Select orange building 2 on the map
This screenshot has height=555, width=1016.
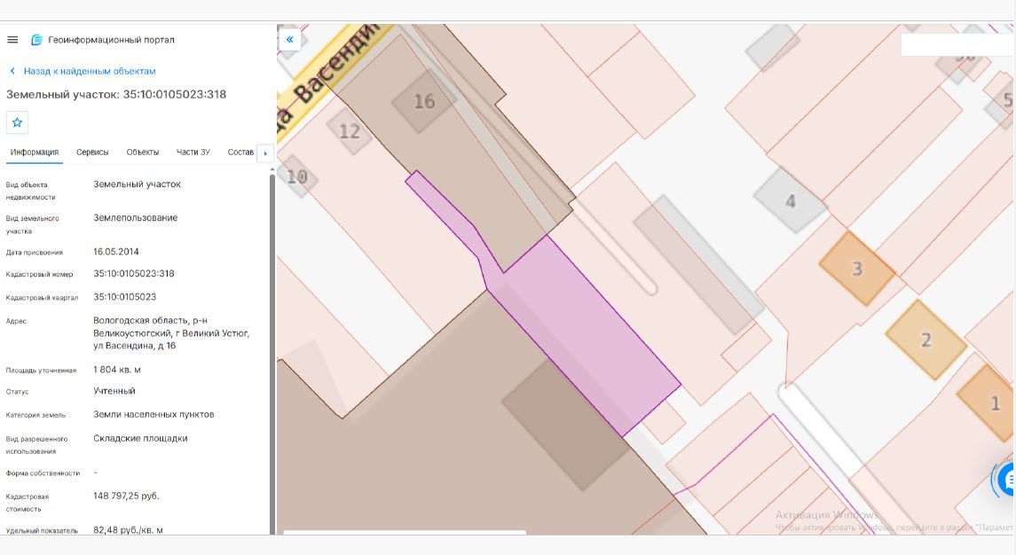pyautogui.click(x=925, y=340)
